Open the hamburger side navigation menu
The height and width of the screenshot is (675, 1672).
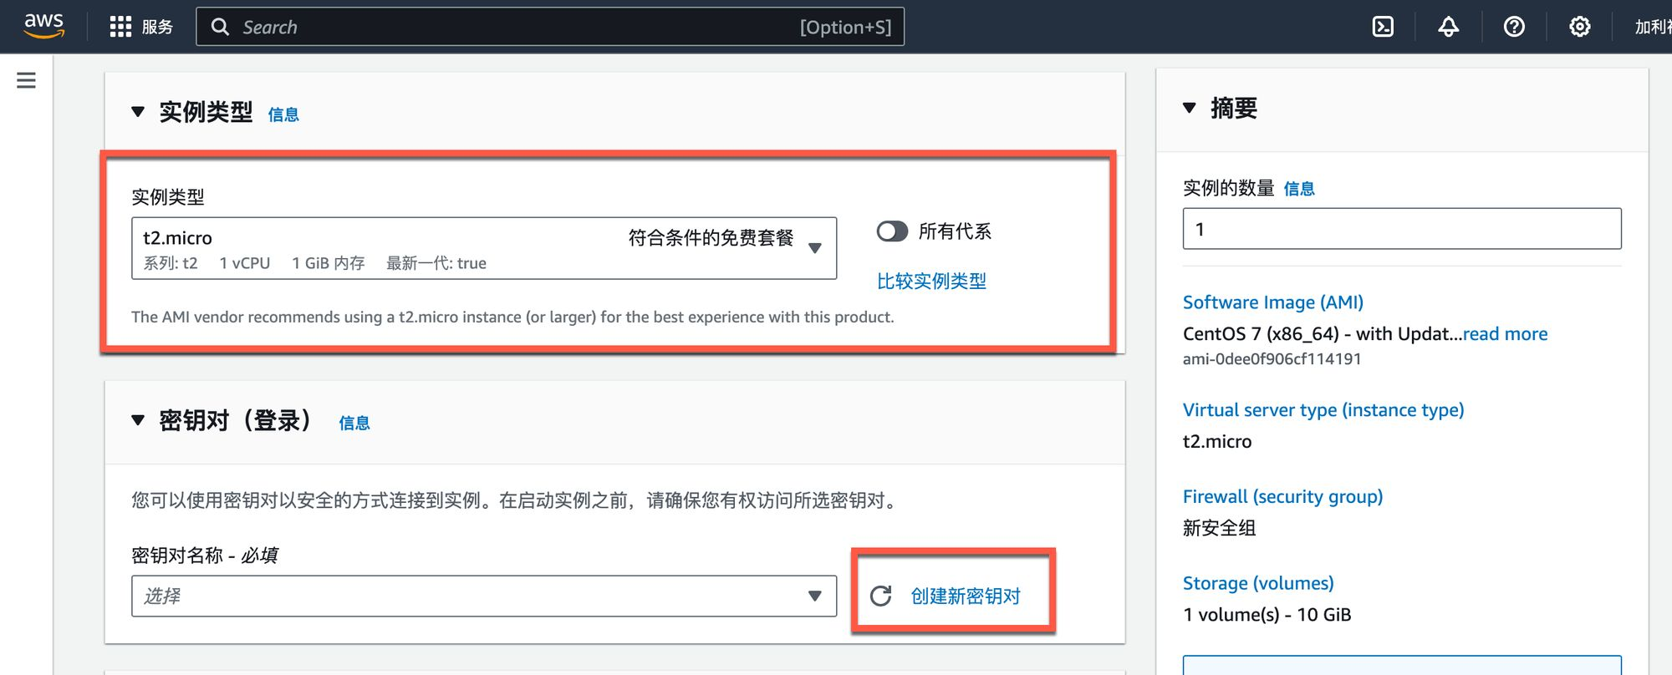[x=26, y=80]
